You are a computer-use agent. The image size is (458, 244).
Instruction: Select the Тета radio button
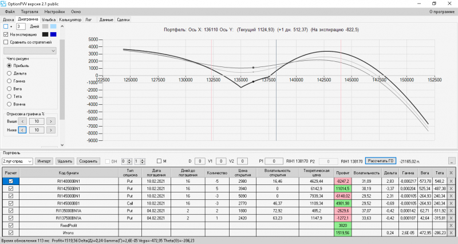tap(9, 96)
